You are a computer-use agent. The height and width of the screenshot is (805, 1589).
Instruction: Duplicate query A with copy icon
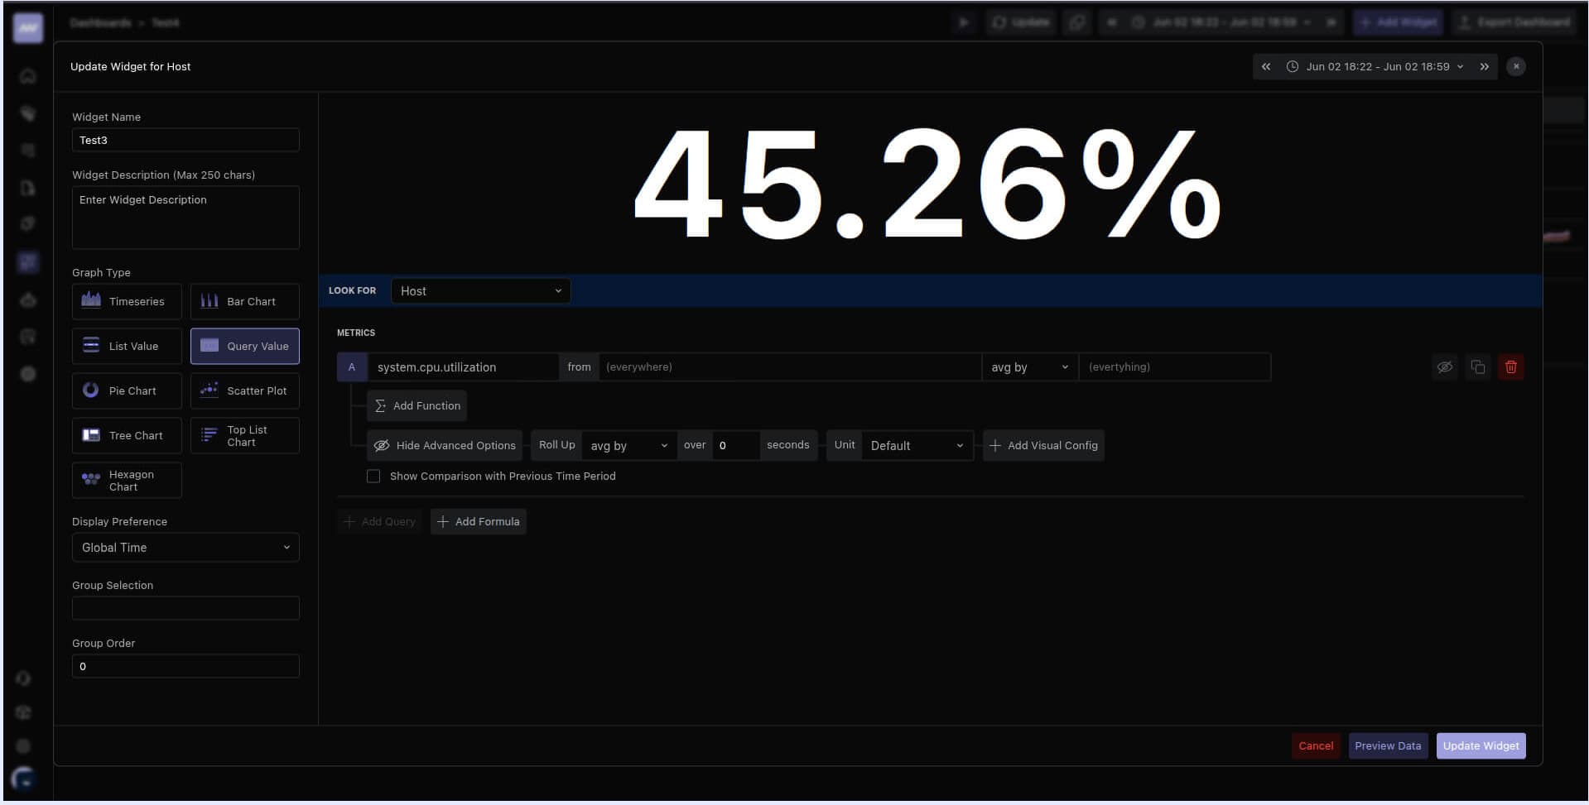1478,367
